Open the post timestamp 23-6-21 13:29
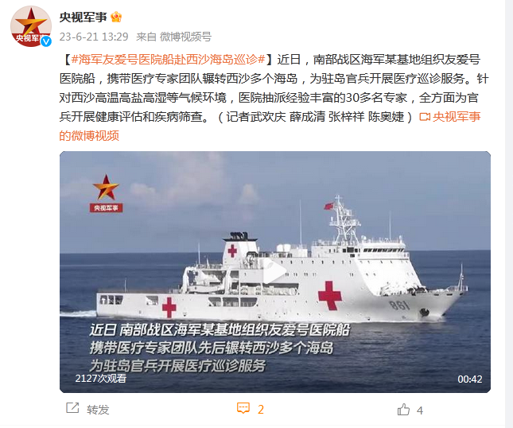The height and width of the screenshot is (428, 513). (94, 37)
